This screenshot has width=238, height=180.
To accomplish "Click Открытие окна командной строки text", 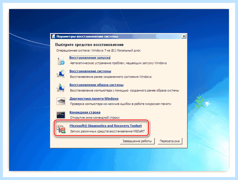I will tap(95, 118).
